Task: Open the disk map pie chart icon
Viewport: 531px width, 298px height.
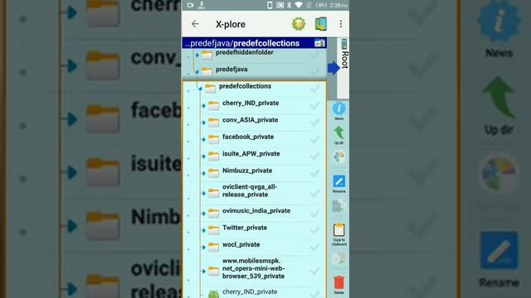Action: coord(339,157)
